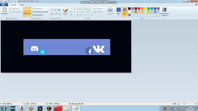Viewport: 198px width, 111px height.
Task: Choose the Four-point star shape
Action: (75, 14)
